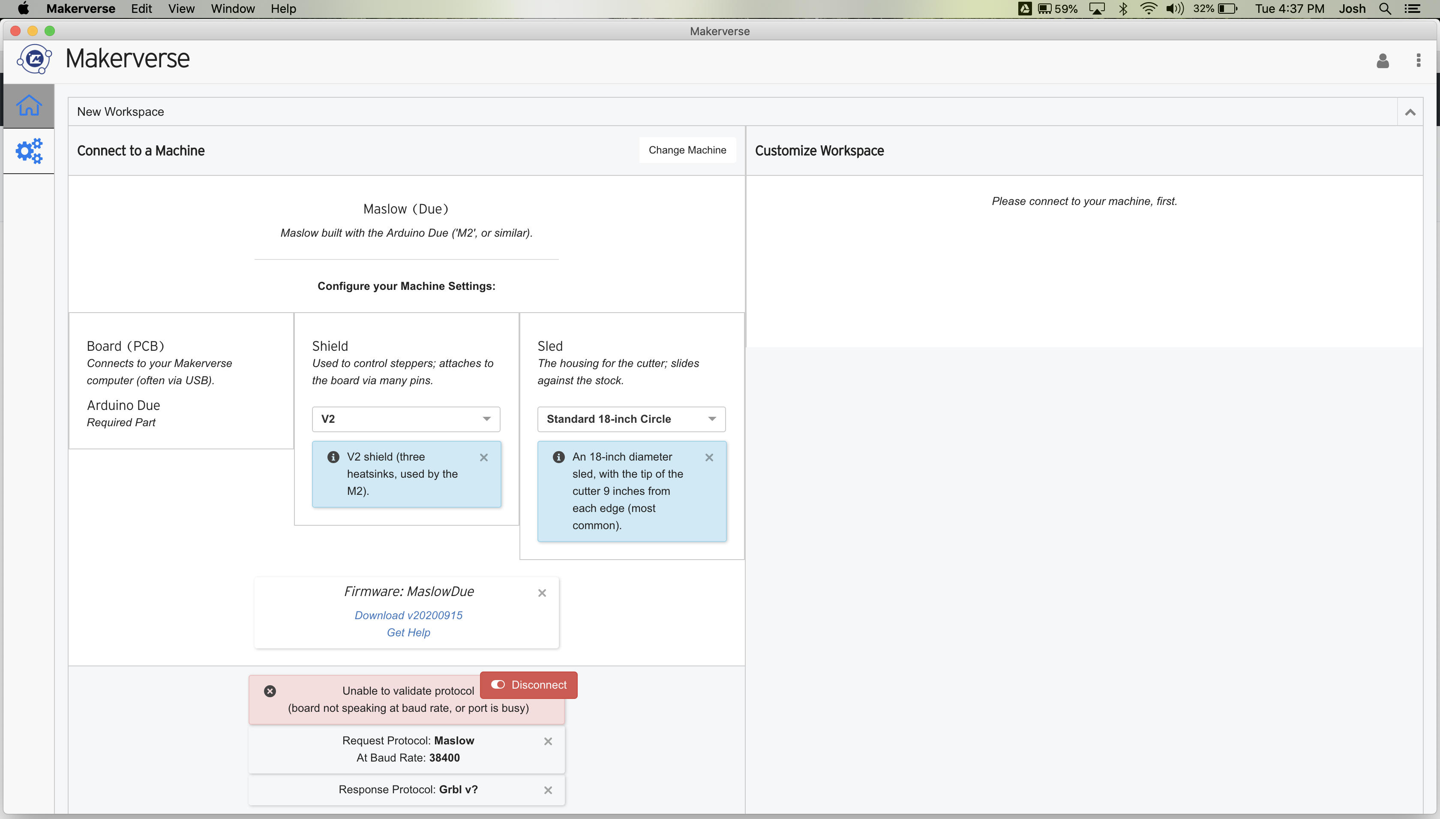Click the Wi-Fi icon in the menu bar
This screenshot has height=819, width=1440.
[1149, 9]
